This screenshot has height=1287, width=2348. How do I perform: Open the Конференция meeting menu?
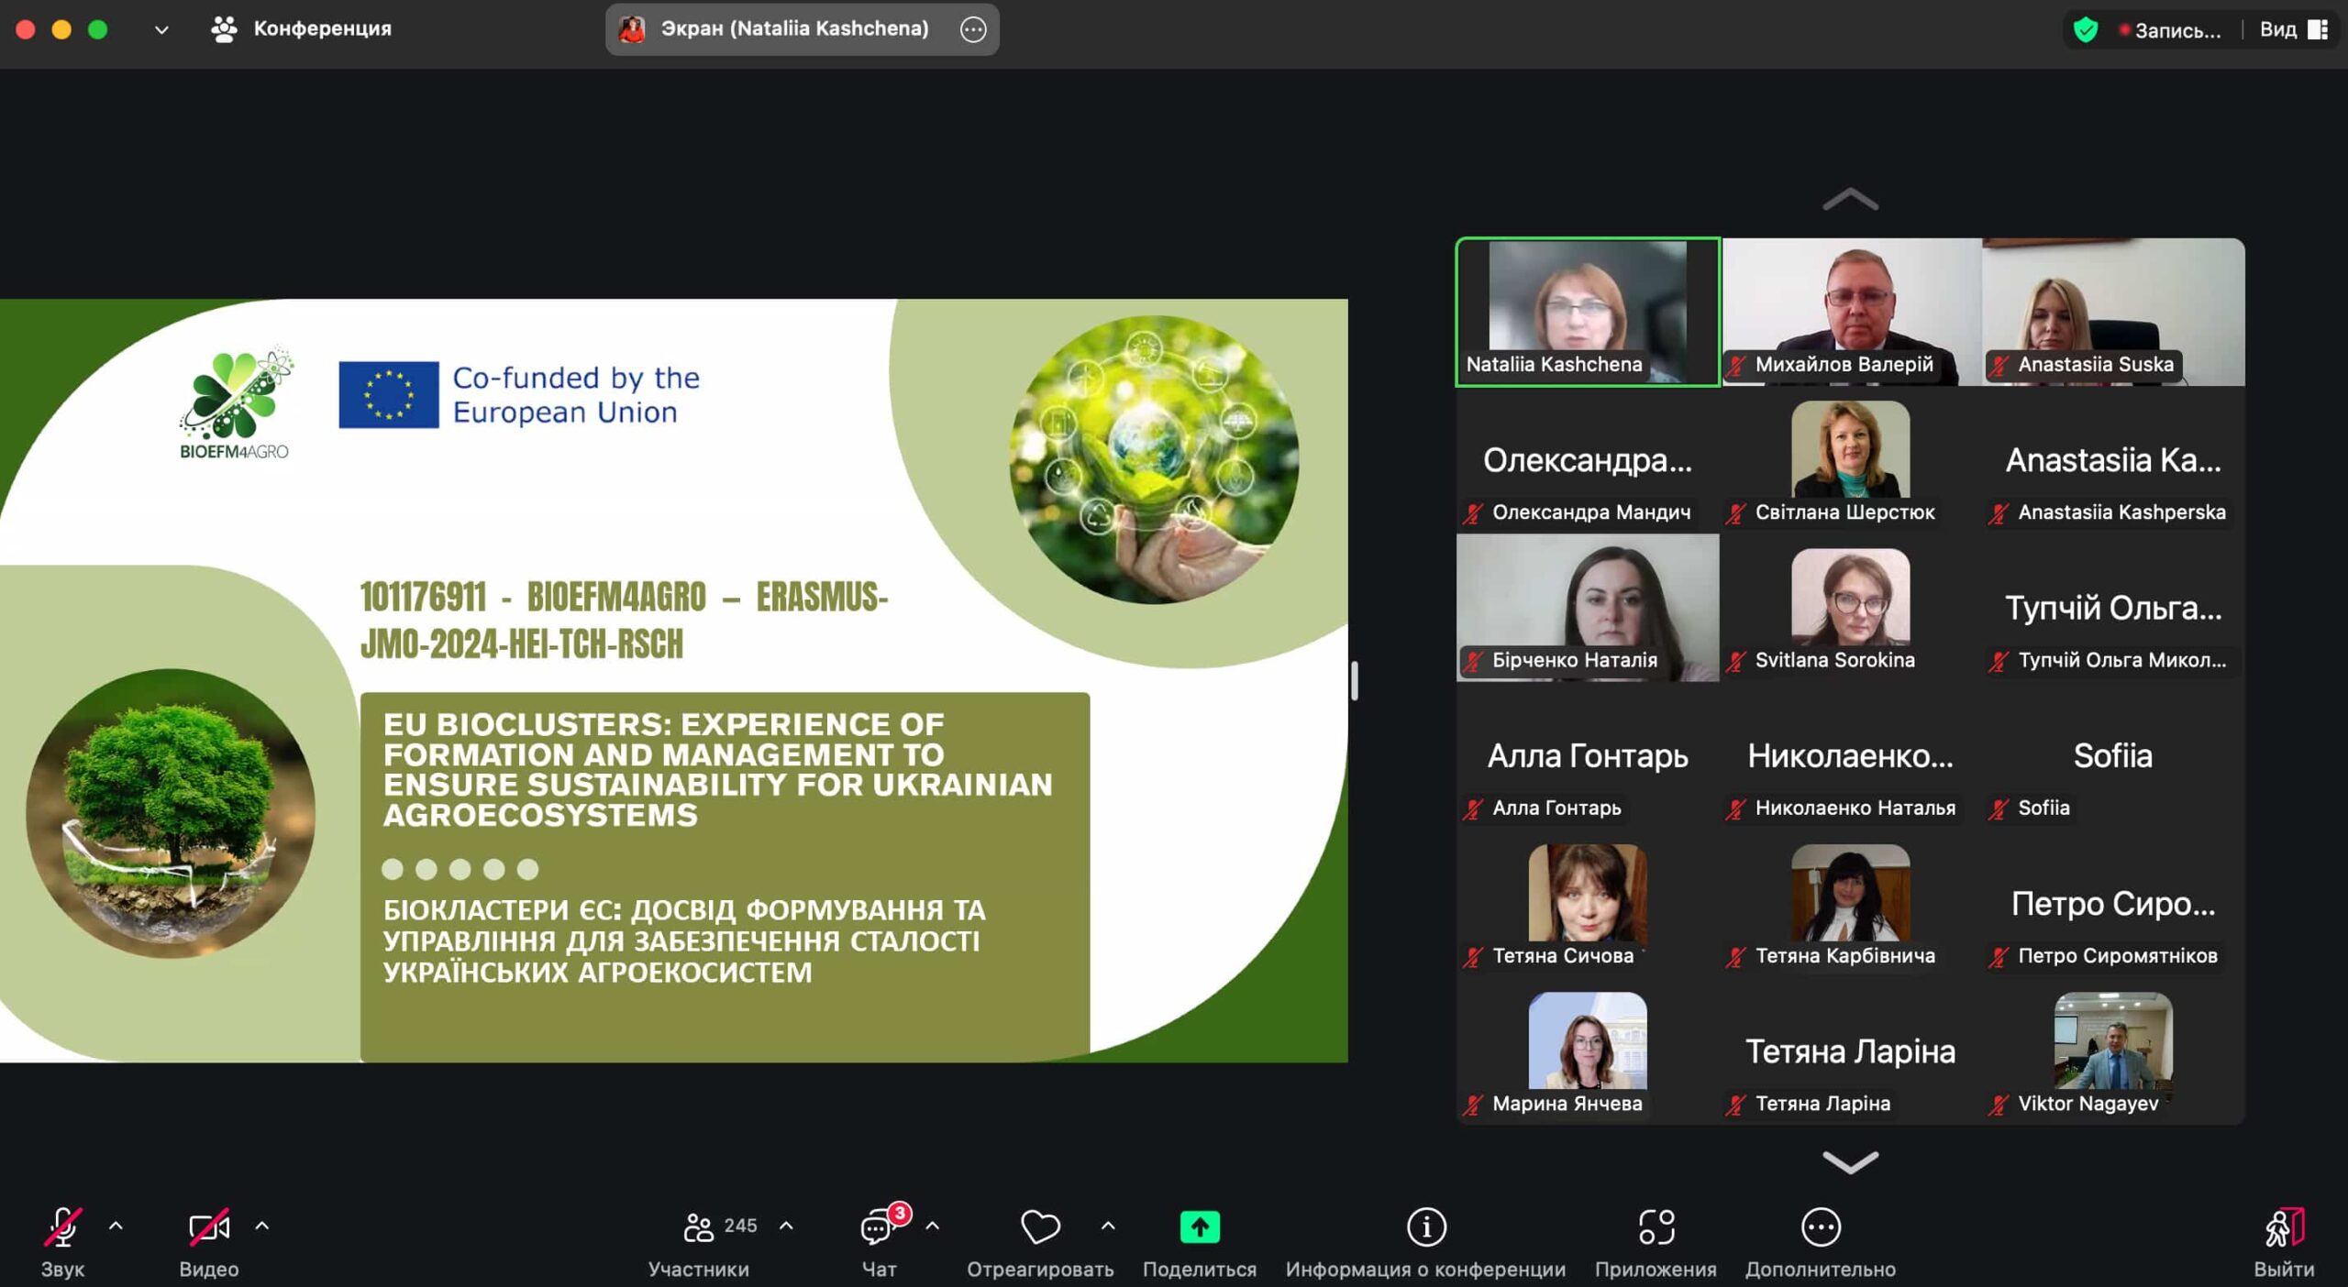[x=301, y=28]
